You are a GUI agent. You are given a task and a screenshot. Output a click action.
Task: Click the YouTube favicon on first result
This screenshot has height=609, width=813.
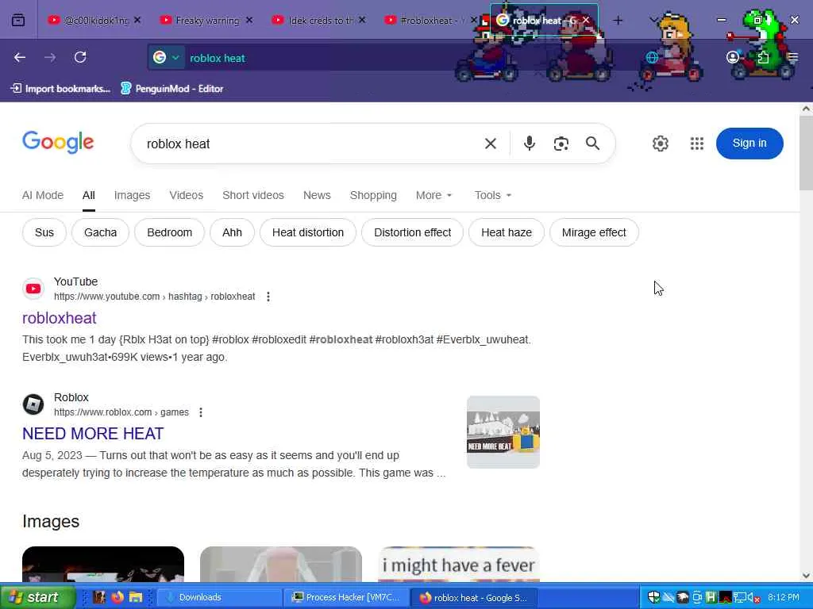coord(33,289)
